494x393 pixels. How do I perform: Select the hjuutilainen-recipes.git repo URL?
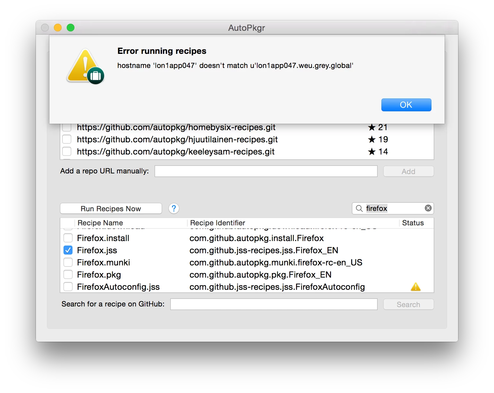coord(177,139)
